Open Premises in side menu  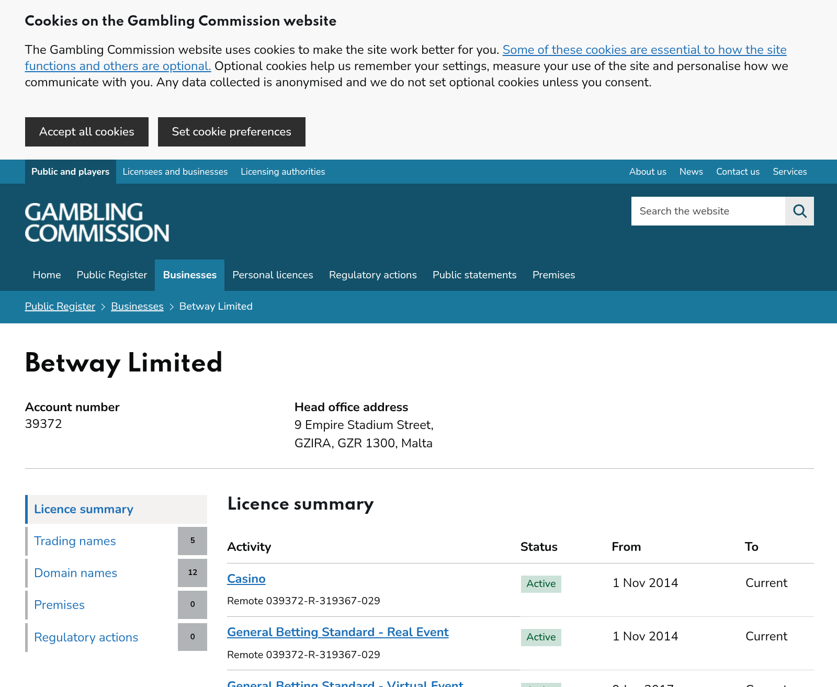coord(59,605)
